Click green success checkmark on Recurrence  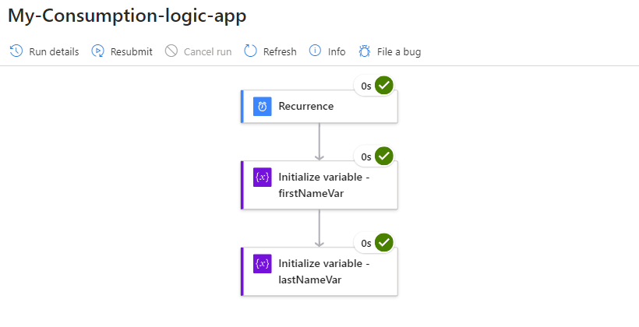click(x=383, y=86)
